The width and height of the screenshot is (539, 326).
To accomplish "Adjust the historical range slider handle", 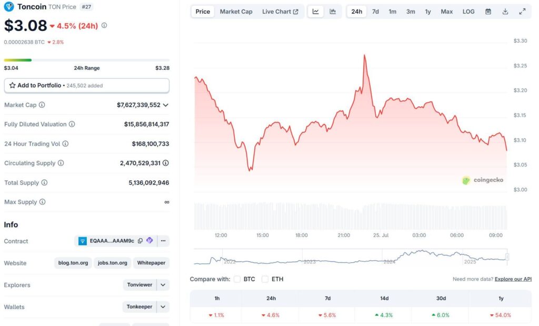I will [x=507, y=257].
